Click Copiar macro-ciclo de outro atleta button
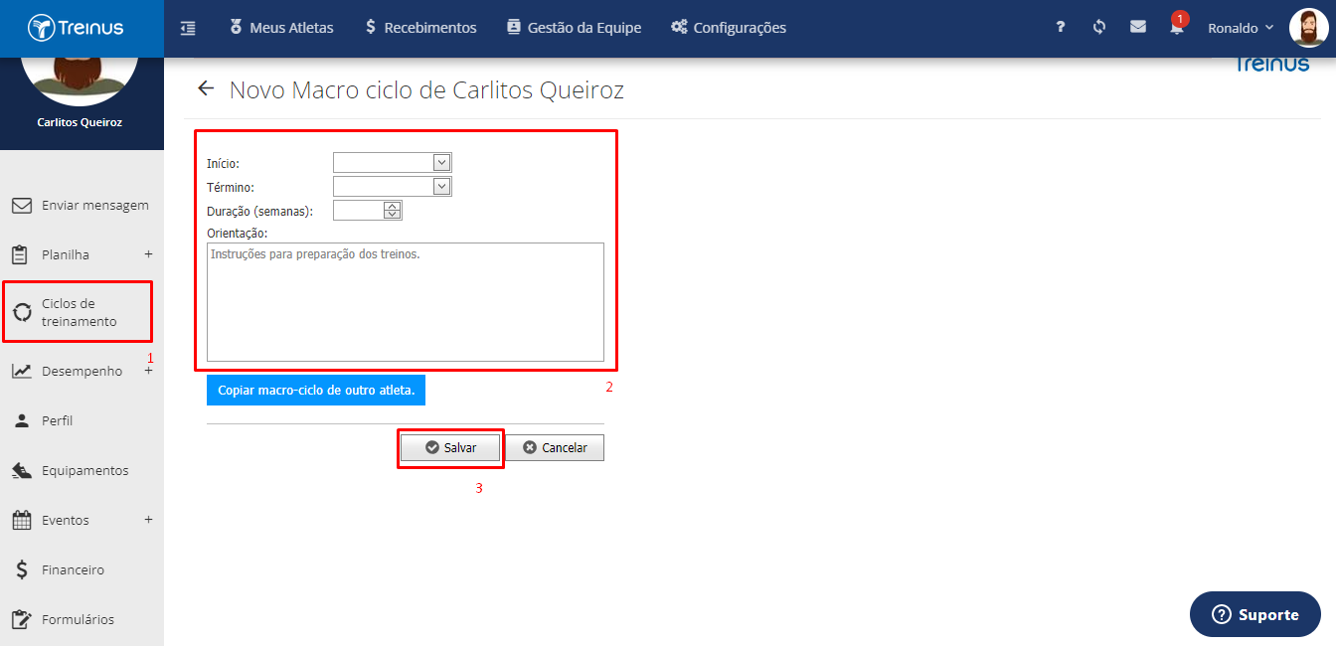The height and width of the screenshot is (646, 1336). pos(316,391)
